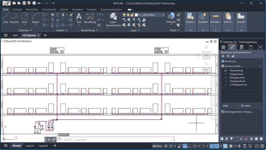This screenshot has width=266, height=150.
Task: Toggle the 'zeigen' checkbox
Action: coord(242,106)
